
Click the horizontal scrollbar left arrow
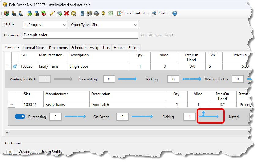pyautogui.click(x=7, y=132)
